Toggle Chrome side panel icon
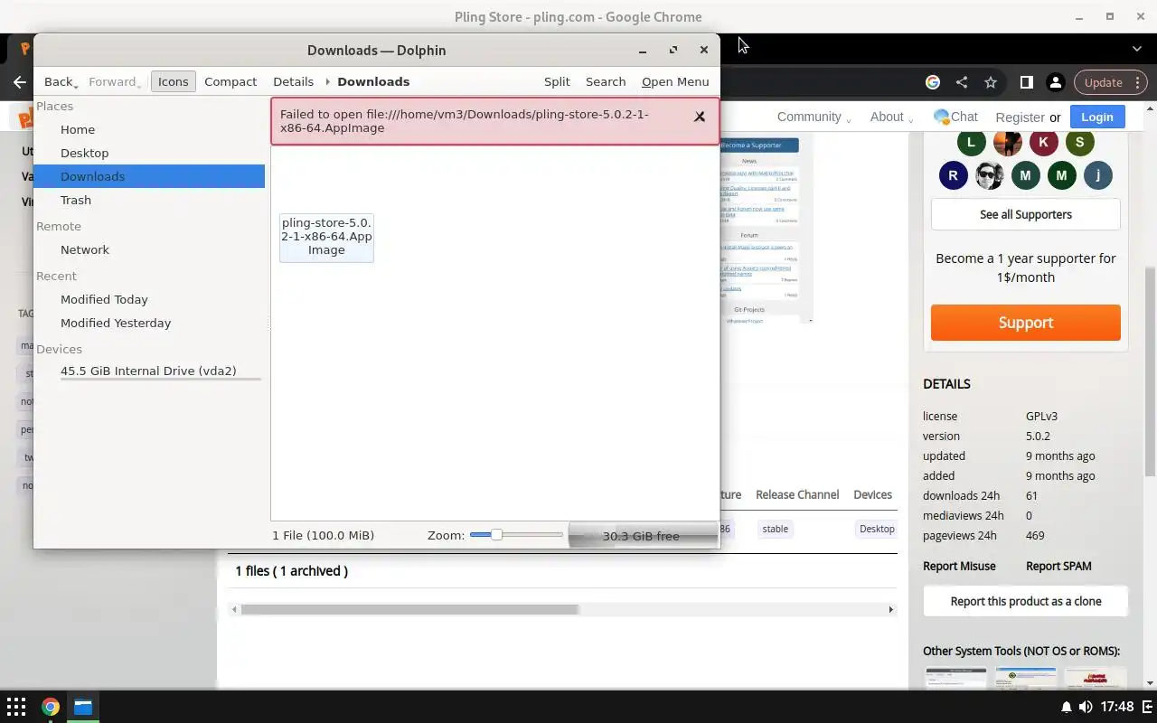This screenshot has width=1157, height=723. tap(1026, 82)
